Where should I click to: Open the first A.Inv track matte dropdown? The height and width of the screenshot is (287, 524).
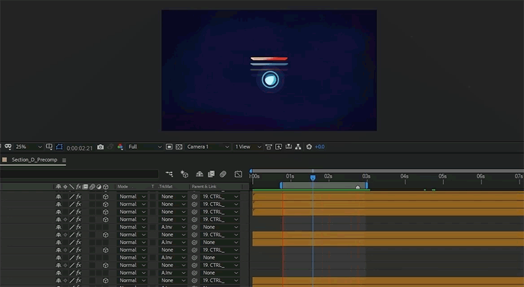[173, 227]
